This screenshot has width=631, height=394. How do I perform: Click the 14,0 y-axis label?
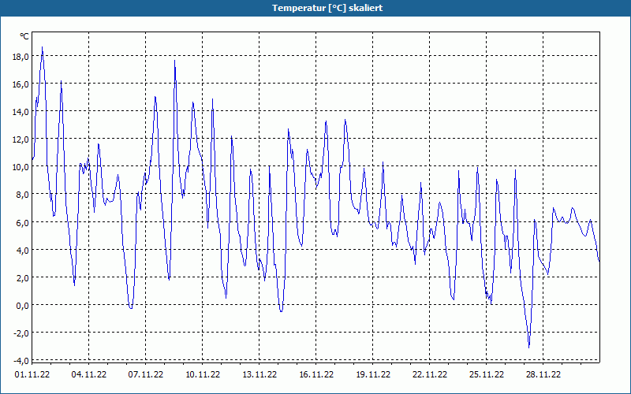[x=21, y=112]
